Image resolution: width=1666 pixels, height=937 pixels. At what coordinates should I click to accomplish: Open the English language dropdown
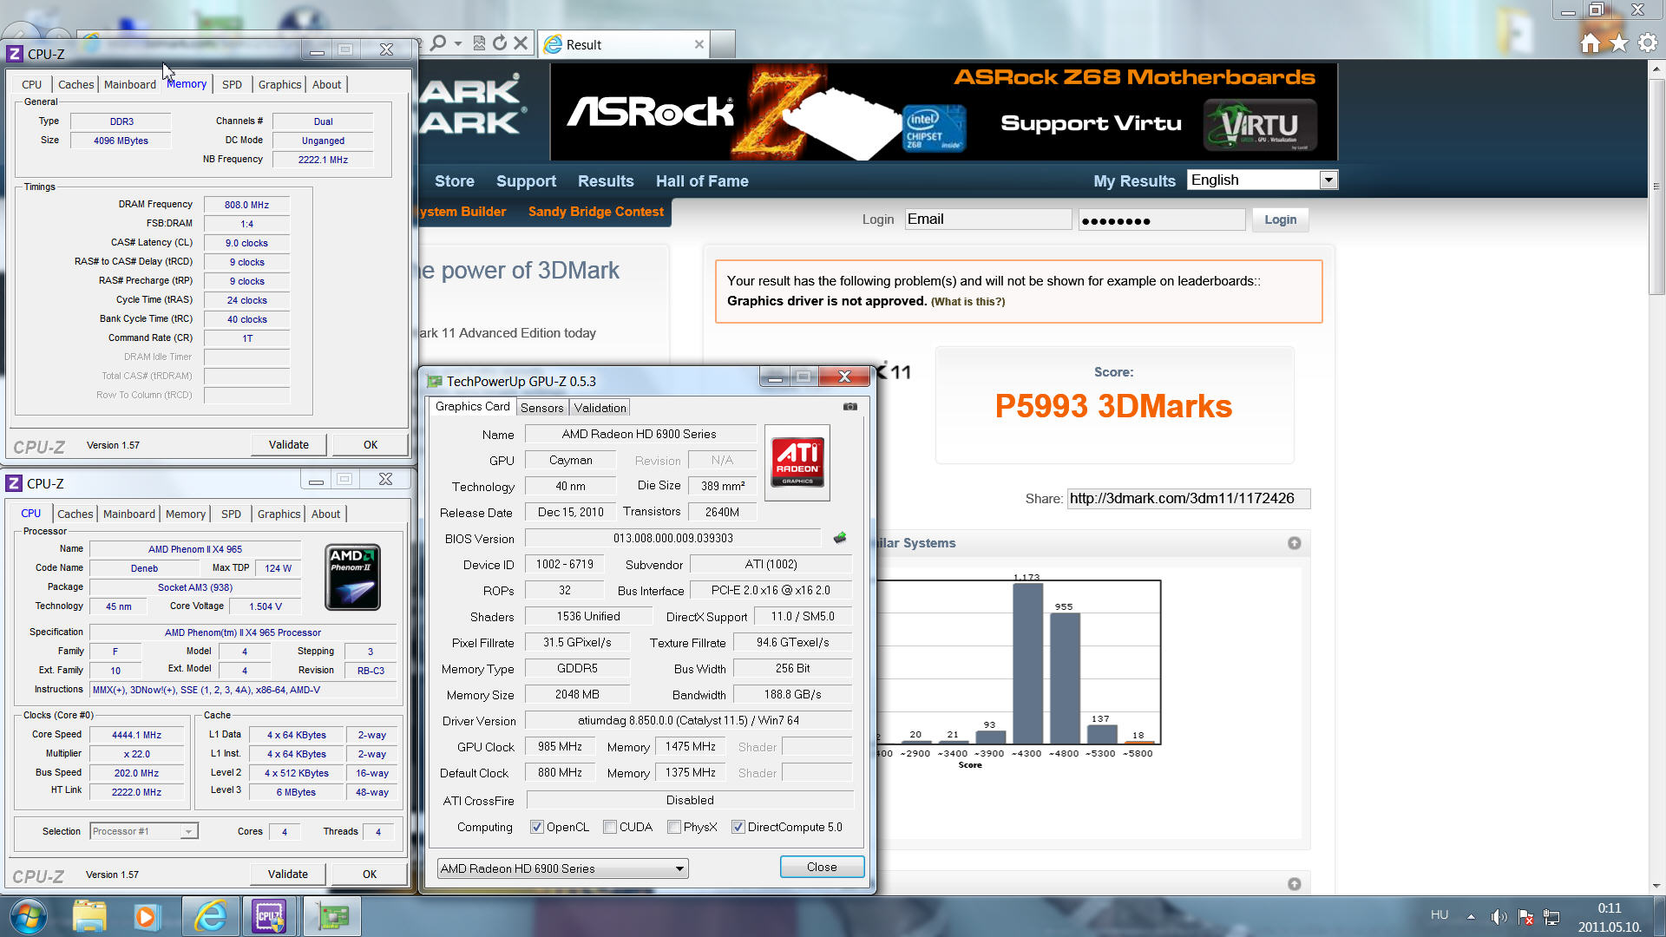[1328, 180]
